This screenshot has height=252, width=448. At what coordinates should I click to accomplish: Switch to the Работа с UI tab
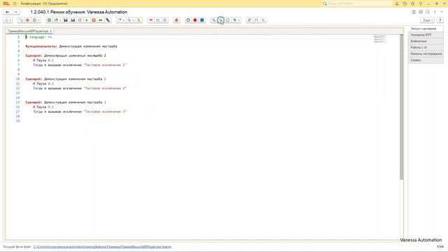(426, 48)
